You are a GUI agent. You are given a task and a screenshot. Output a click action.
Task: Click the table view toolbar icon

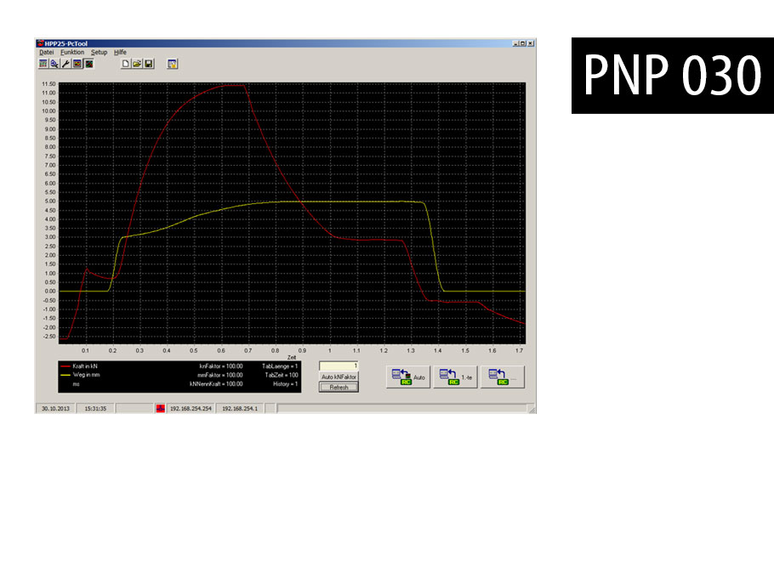43,64
